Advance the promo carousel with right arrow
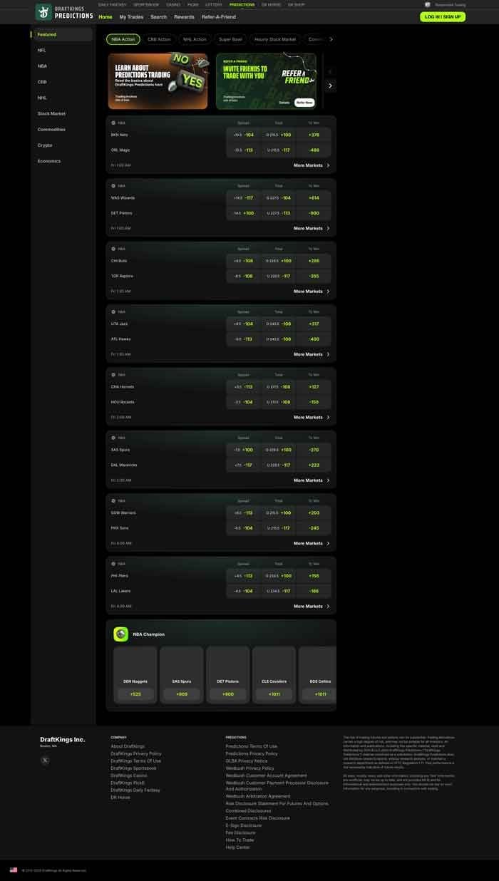The width and height of the screenshot is (499, 881). coord(329,86)
